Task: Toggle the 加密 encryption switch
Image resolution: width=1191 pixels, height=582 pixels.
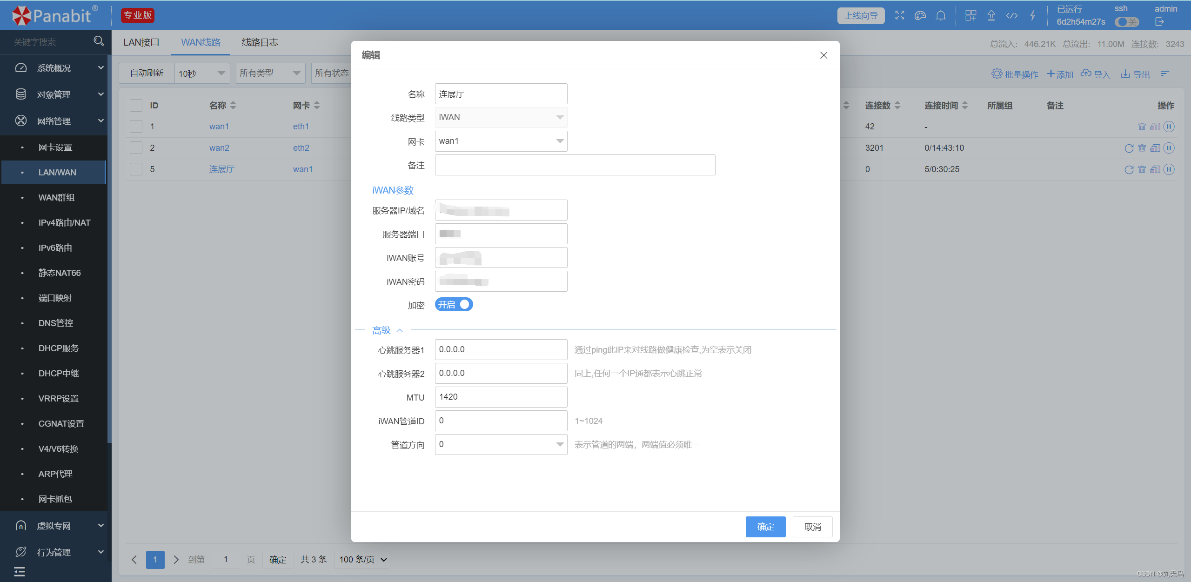Action: tap(454, 305)
